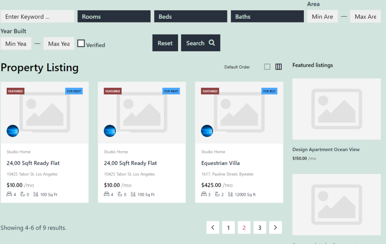Screen dimensions: 386x244
Task: Click the FOR BUY badge on Equestrian Villa
Action: 269,91
